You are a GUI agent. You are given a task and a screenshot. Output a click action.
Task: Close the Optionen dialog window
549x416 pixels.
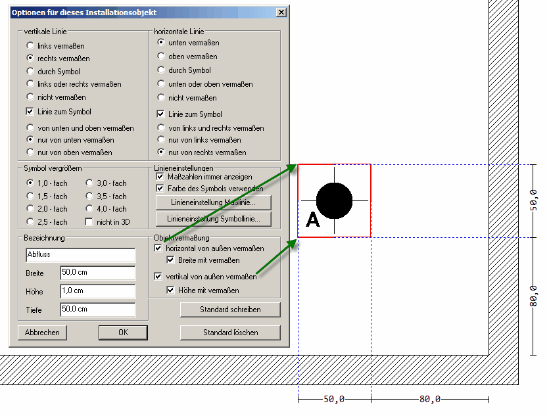tap(281, 12)
